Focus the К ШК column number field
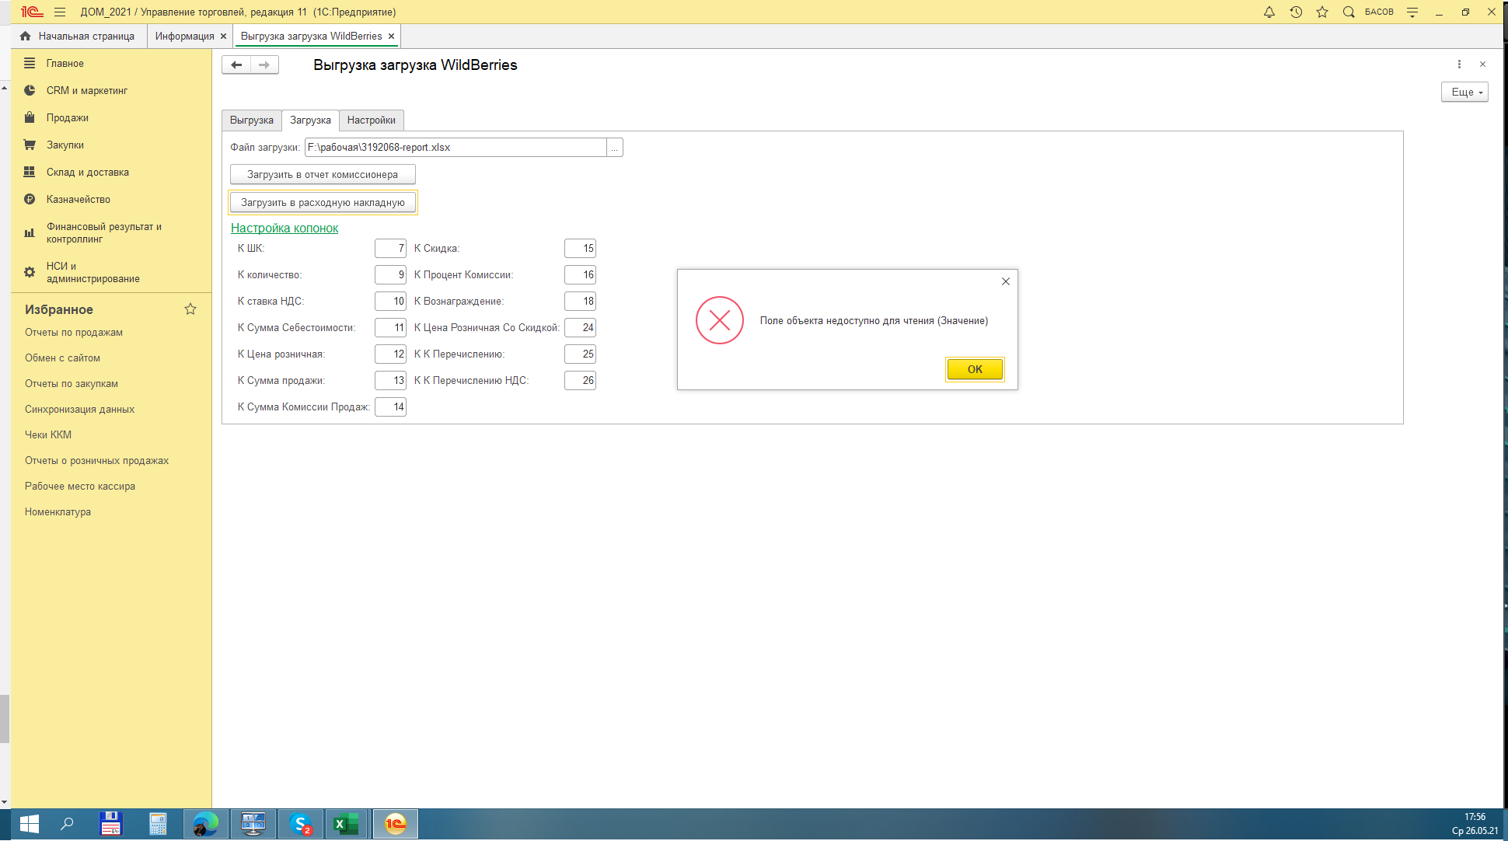The width and height of the screenshot is (1508, 841). (x=390, y=249)
